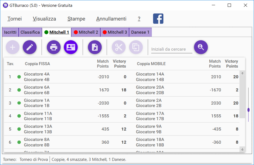Click the Coppia FISSA column header
The image size is (254, 165).
click(38, 64)
